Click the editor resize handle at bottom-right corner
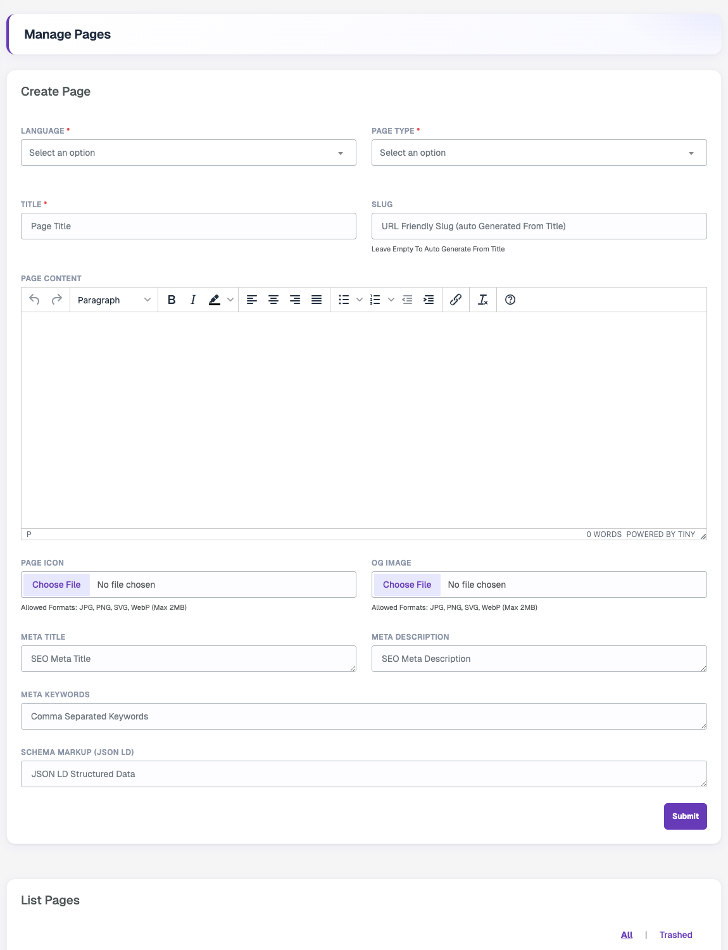This screenshot has height=950, width=728. pos(703,536)
